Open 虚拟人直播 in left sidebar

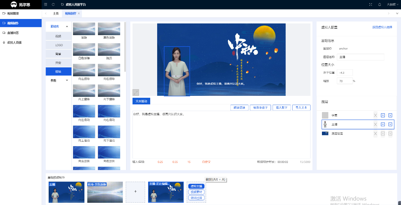14,42
